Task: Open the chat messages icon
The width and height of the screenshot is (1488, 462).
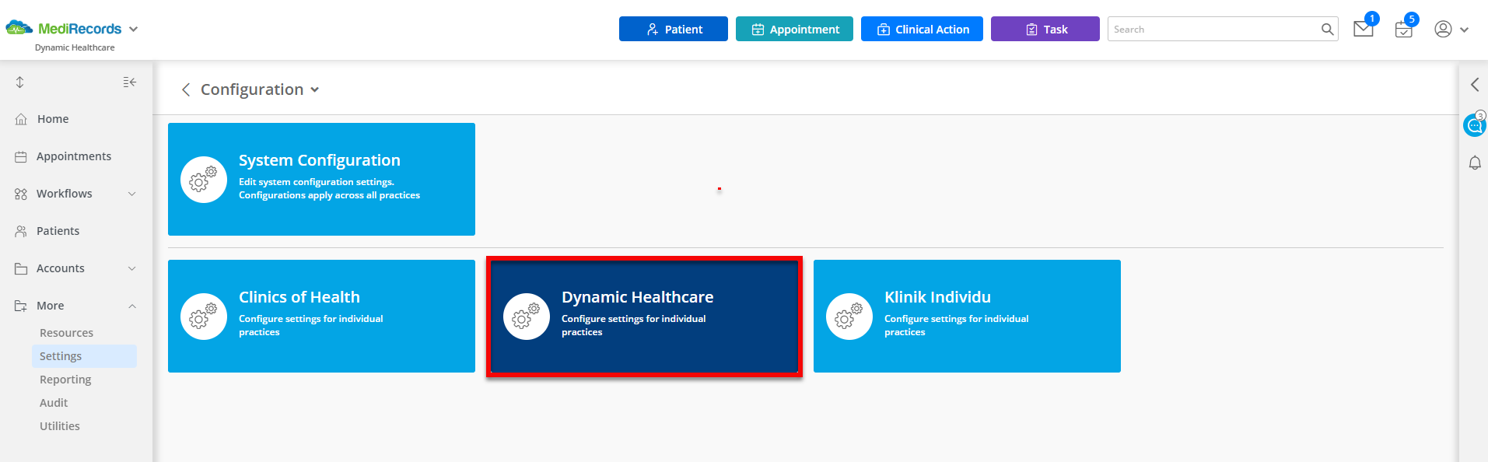Action: coord(1475,124)
